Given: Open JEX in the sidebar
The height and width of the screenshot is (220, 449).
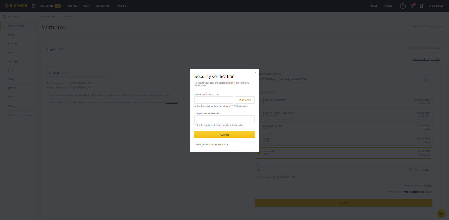Looking at the screenshot, I should [x=10, y=97].
